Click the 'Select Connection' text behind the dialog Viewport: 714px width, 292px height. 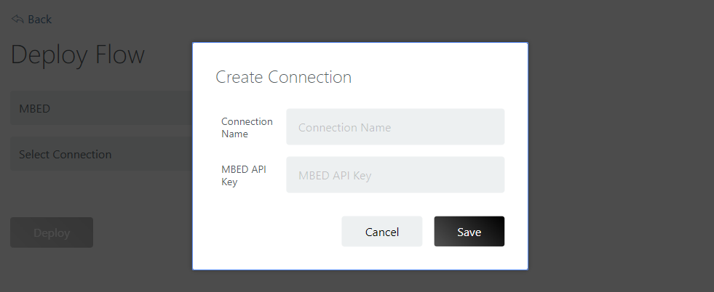[x=65, y=155]
